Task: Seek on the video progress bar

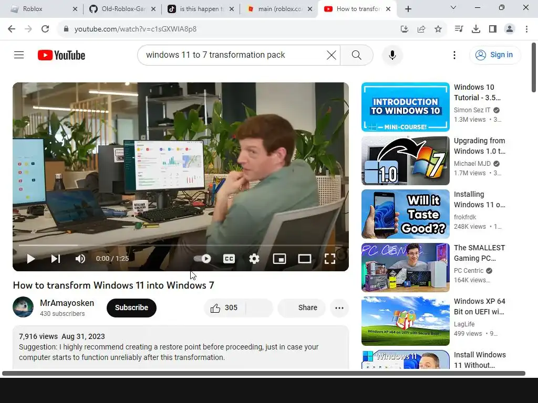Action: tap(181, 246)
